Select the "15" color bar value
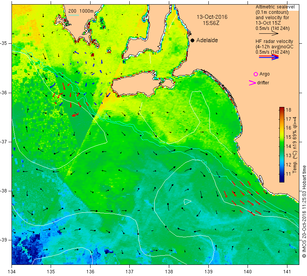 [x=289, y=137]
